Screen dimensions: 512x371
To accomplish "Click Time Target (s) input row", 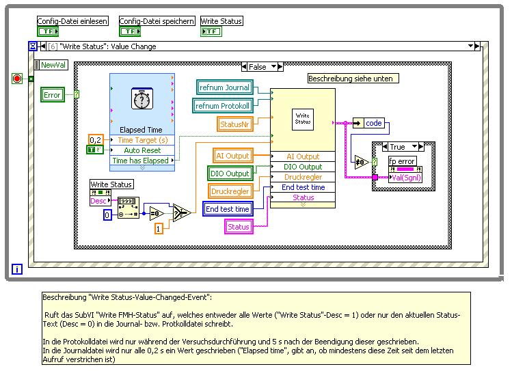I will click(142, 140).
